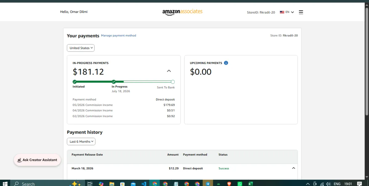
Task: Click the $0.51 commission value
Action: [x=171, y=110]
